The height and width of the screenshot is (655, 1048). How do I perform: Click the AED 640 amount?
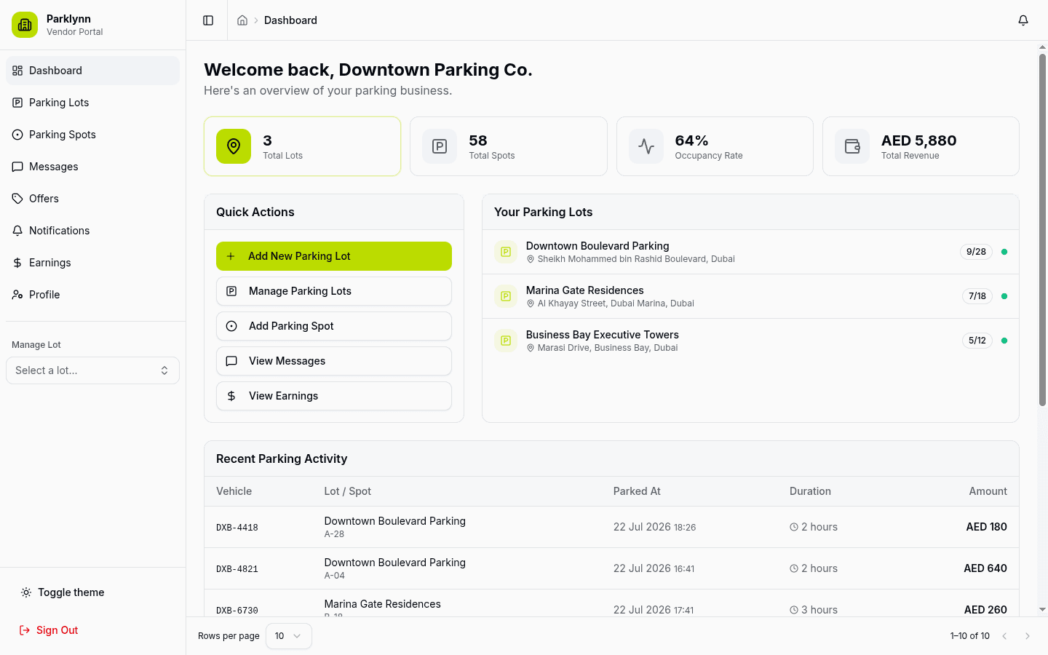point(985,568)
